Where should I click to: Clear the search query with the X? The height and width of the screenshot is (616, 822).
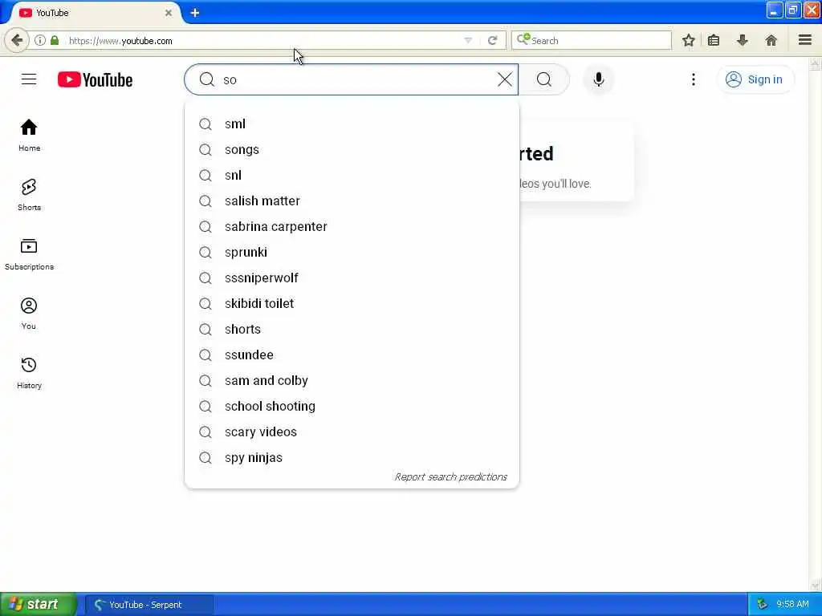coord(504,79)
